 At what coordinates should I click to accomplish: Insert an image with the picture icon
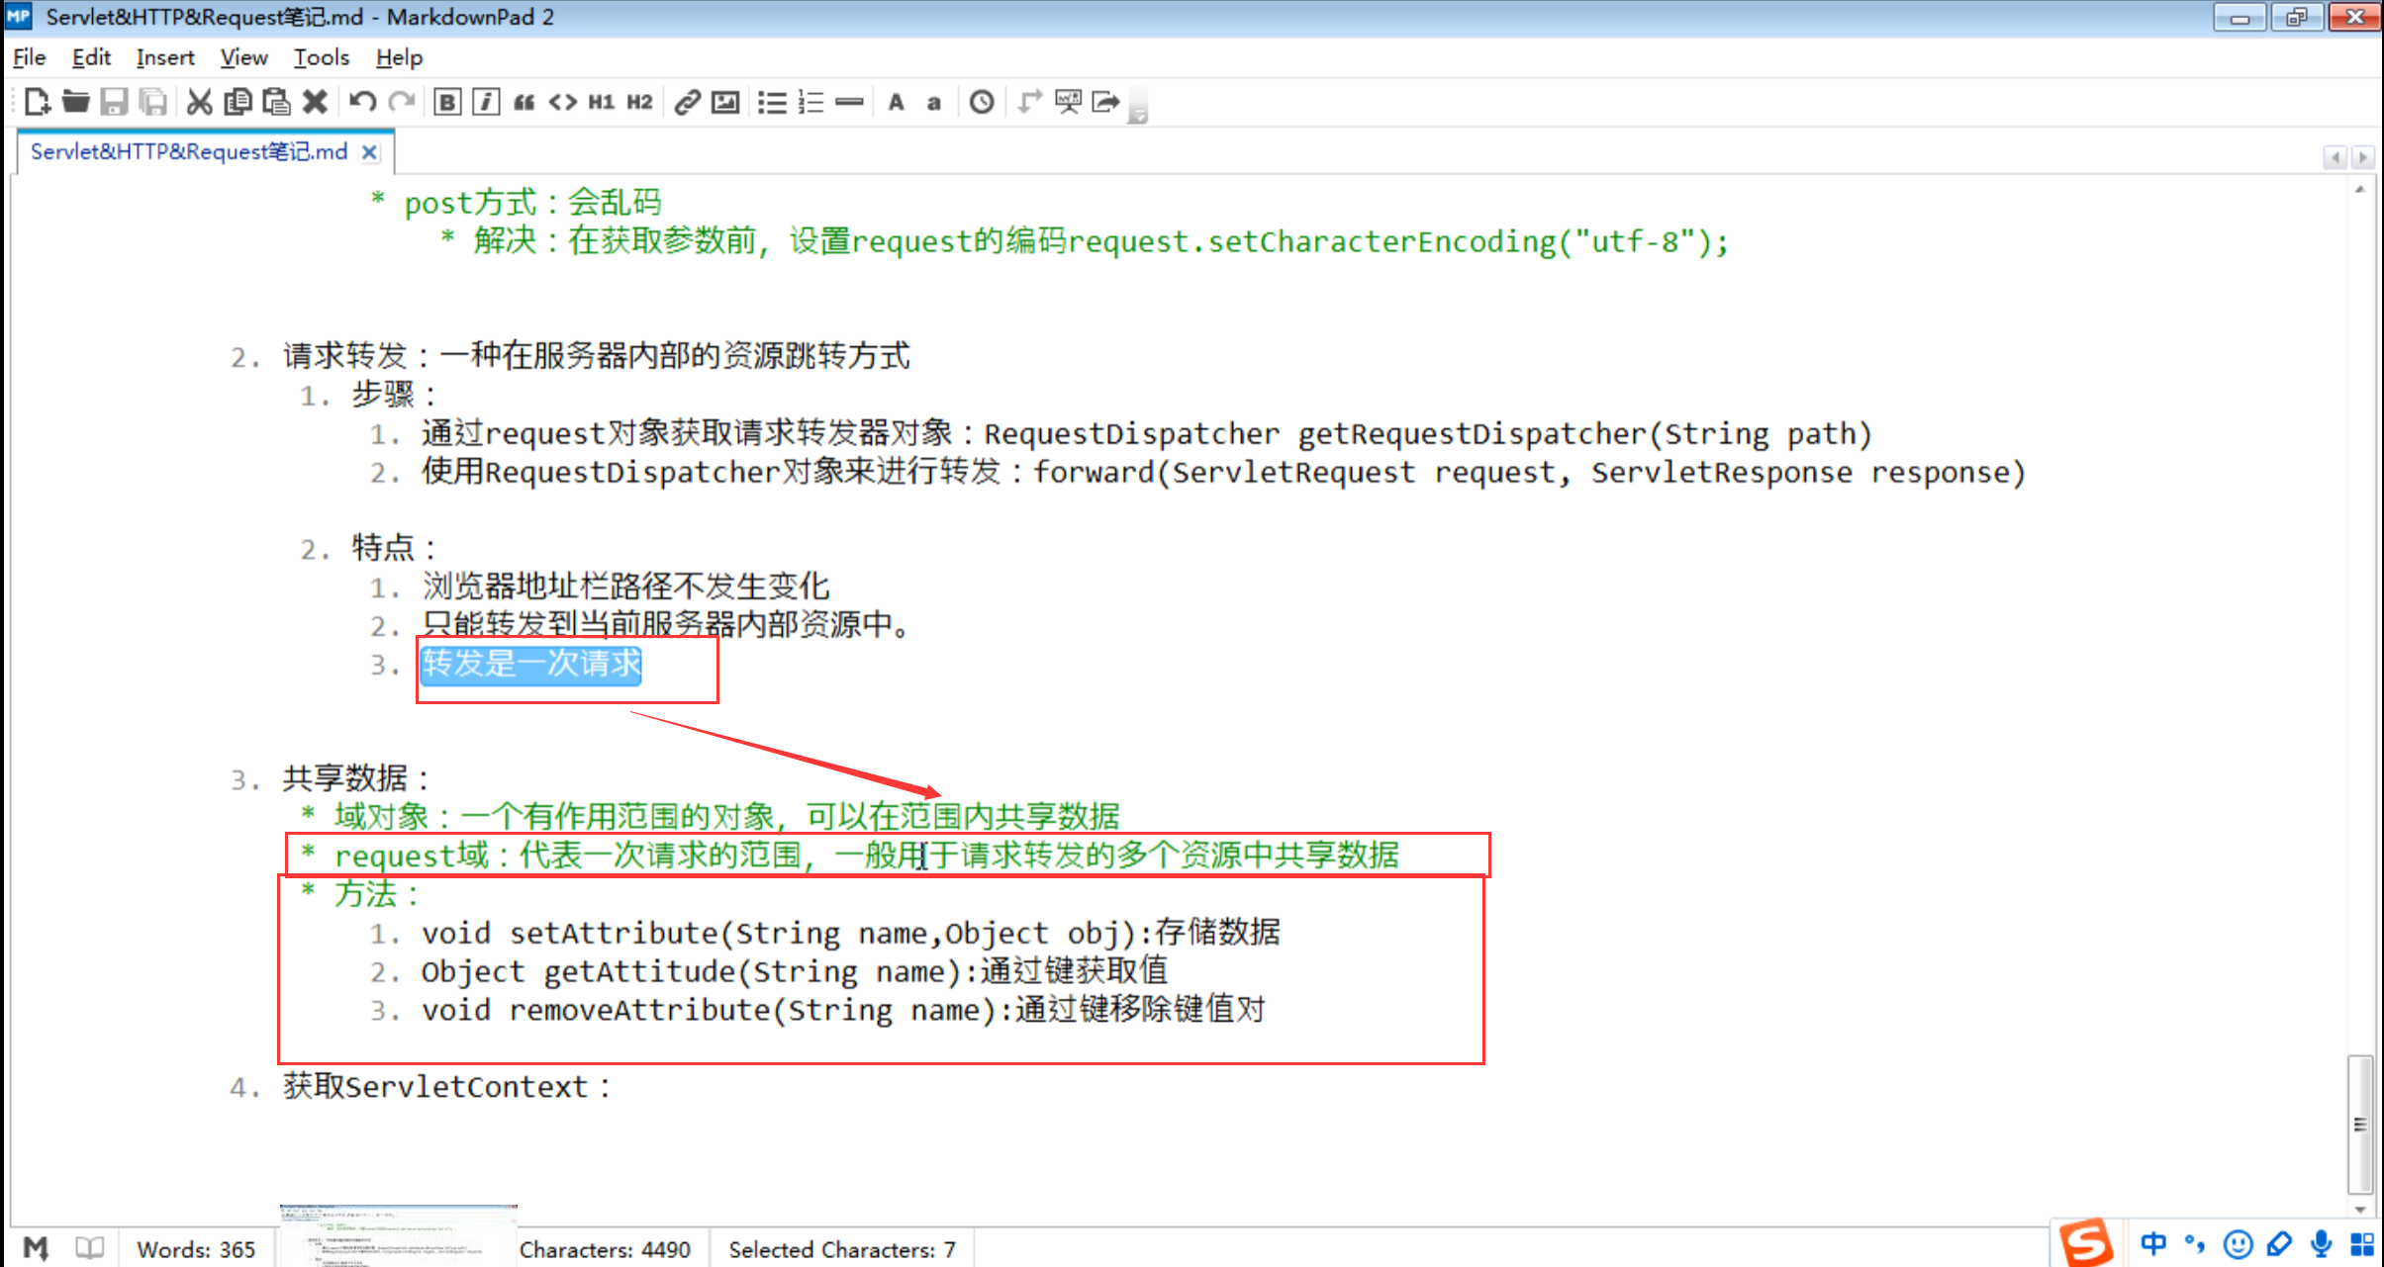tap(725, 102)
